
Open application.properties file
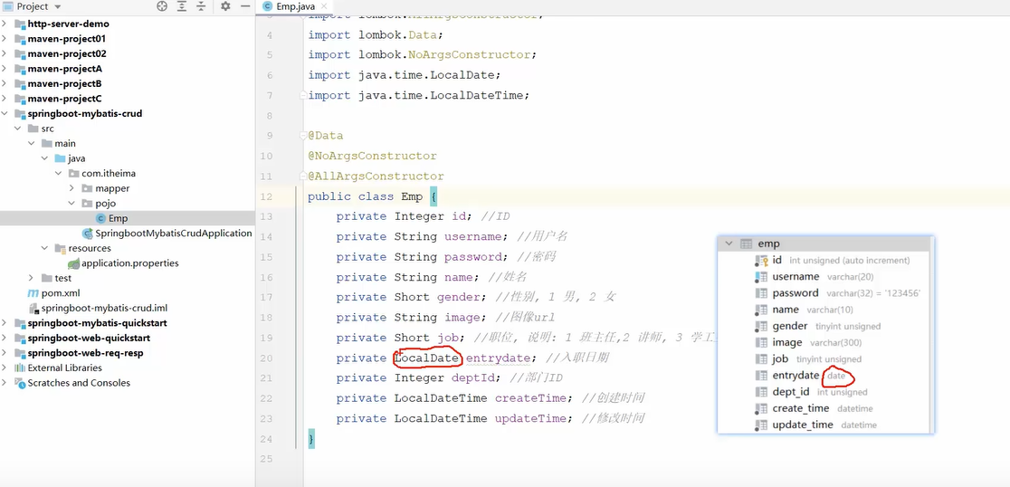pyautogui.click(x=130, y=263)
